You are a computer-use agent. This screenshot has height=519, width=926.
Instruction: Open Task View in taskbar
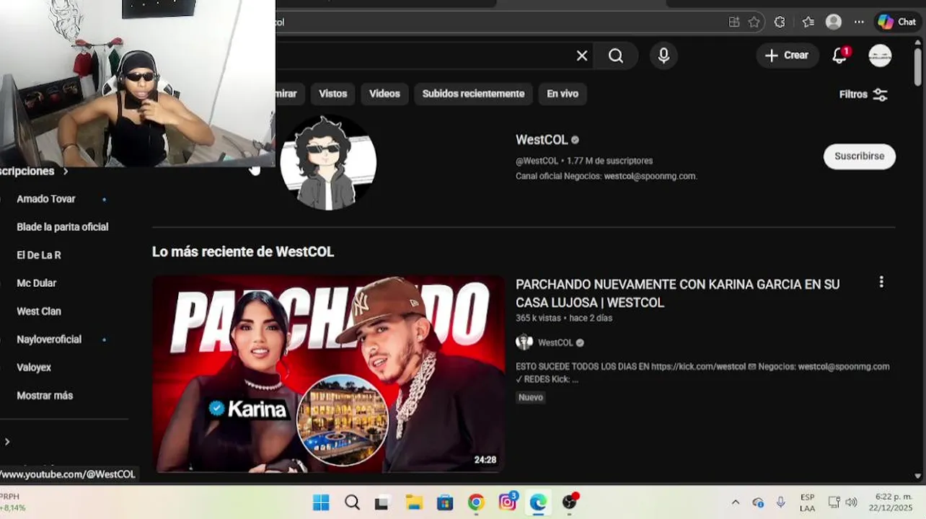(x=382, y=502)
